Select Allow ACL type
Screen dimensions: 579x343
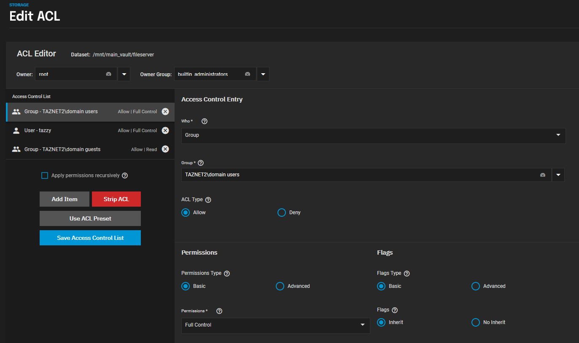click(x=186, y=213)
